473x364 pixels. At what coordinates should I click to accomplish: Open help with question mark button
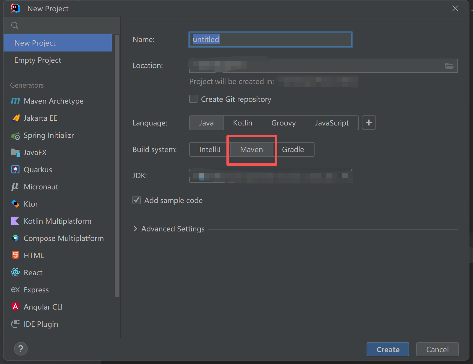click(21, 349)
